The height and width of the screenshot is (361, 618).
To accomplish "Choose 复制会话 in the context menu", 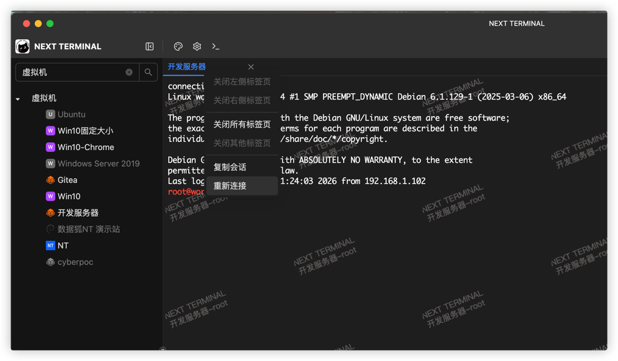I will click(x=242, y=167).
